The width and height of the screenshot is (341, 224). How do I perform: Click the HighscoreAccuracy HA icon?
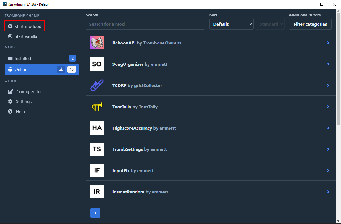click(x=97, y=128)
